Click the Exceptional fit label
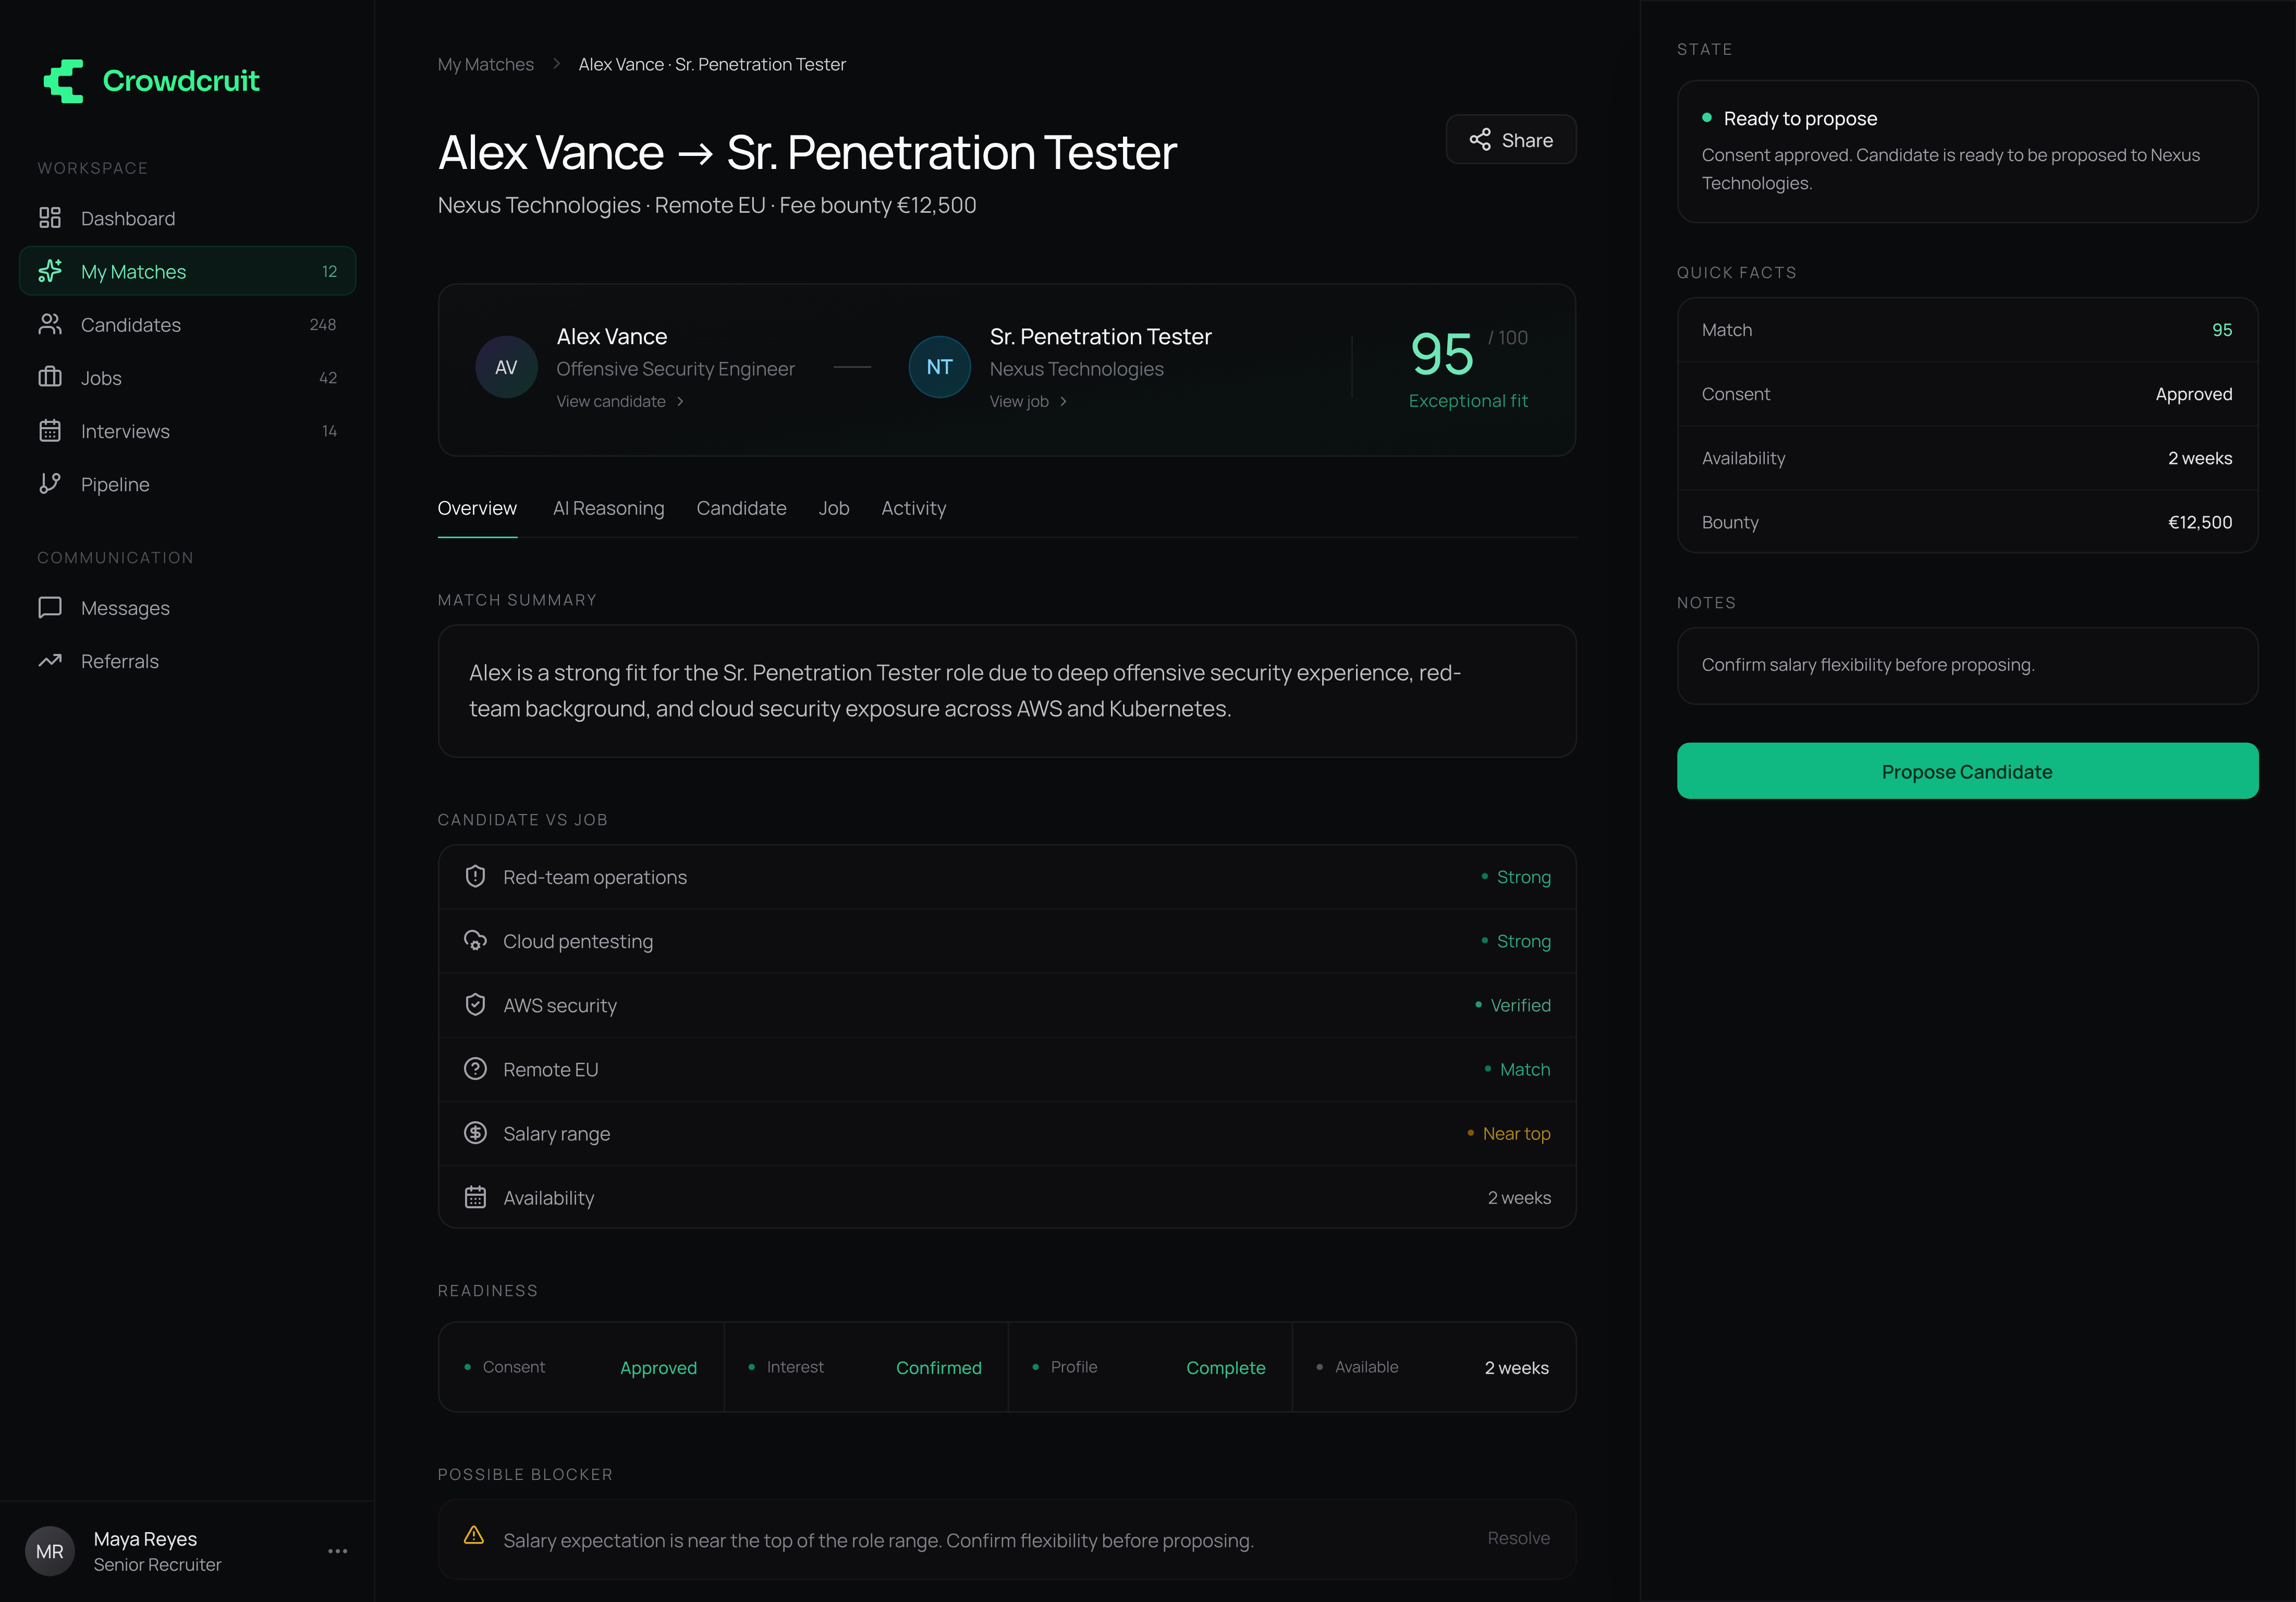 pyautogui.click(x=1468, y=401)
